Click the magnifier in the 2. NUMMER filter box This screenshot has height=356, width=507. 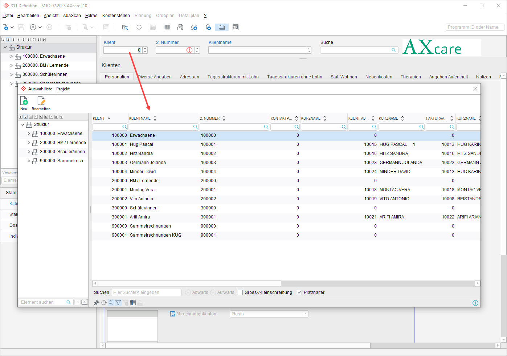point(266,127)
